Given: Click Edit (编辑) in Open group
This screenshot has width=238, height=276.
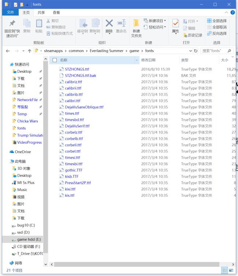Looking at the screenshot, I should 189,28.
